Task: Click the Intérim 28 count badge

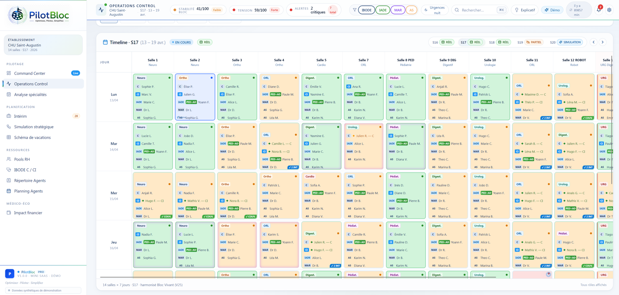Action: point(76,116)
